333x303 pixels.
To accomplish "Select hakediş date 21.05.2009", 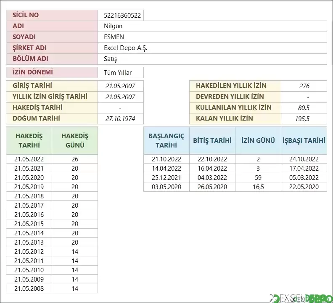I will click(29, 279).
